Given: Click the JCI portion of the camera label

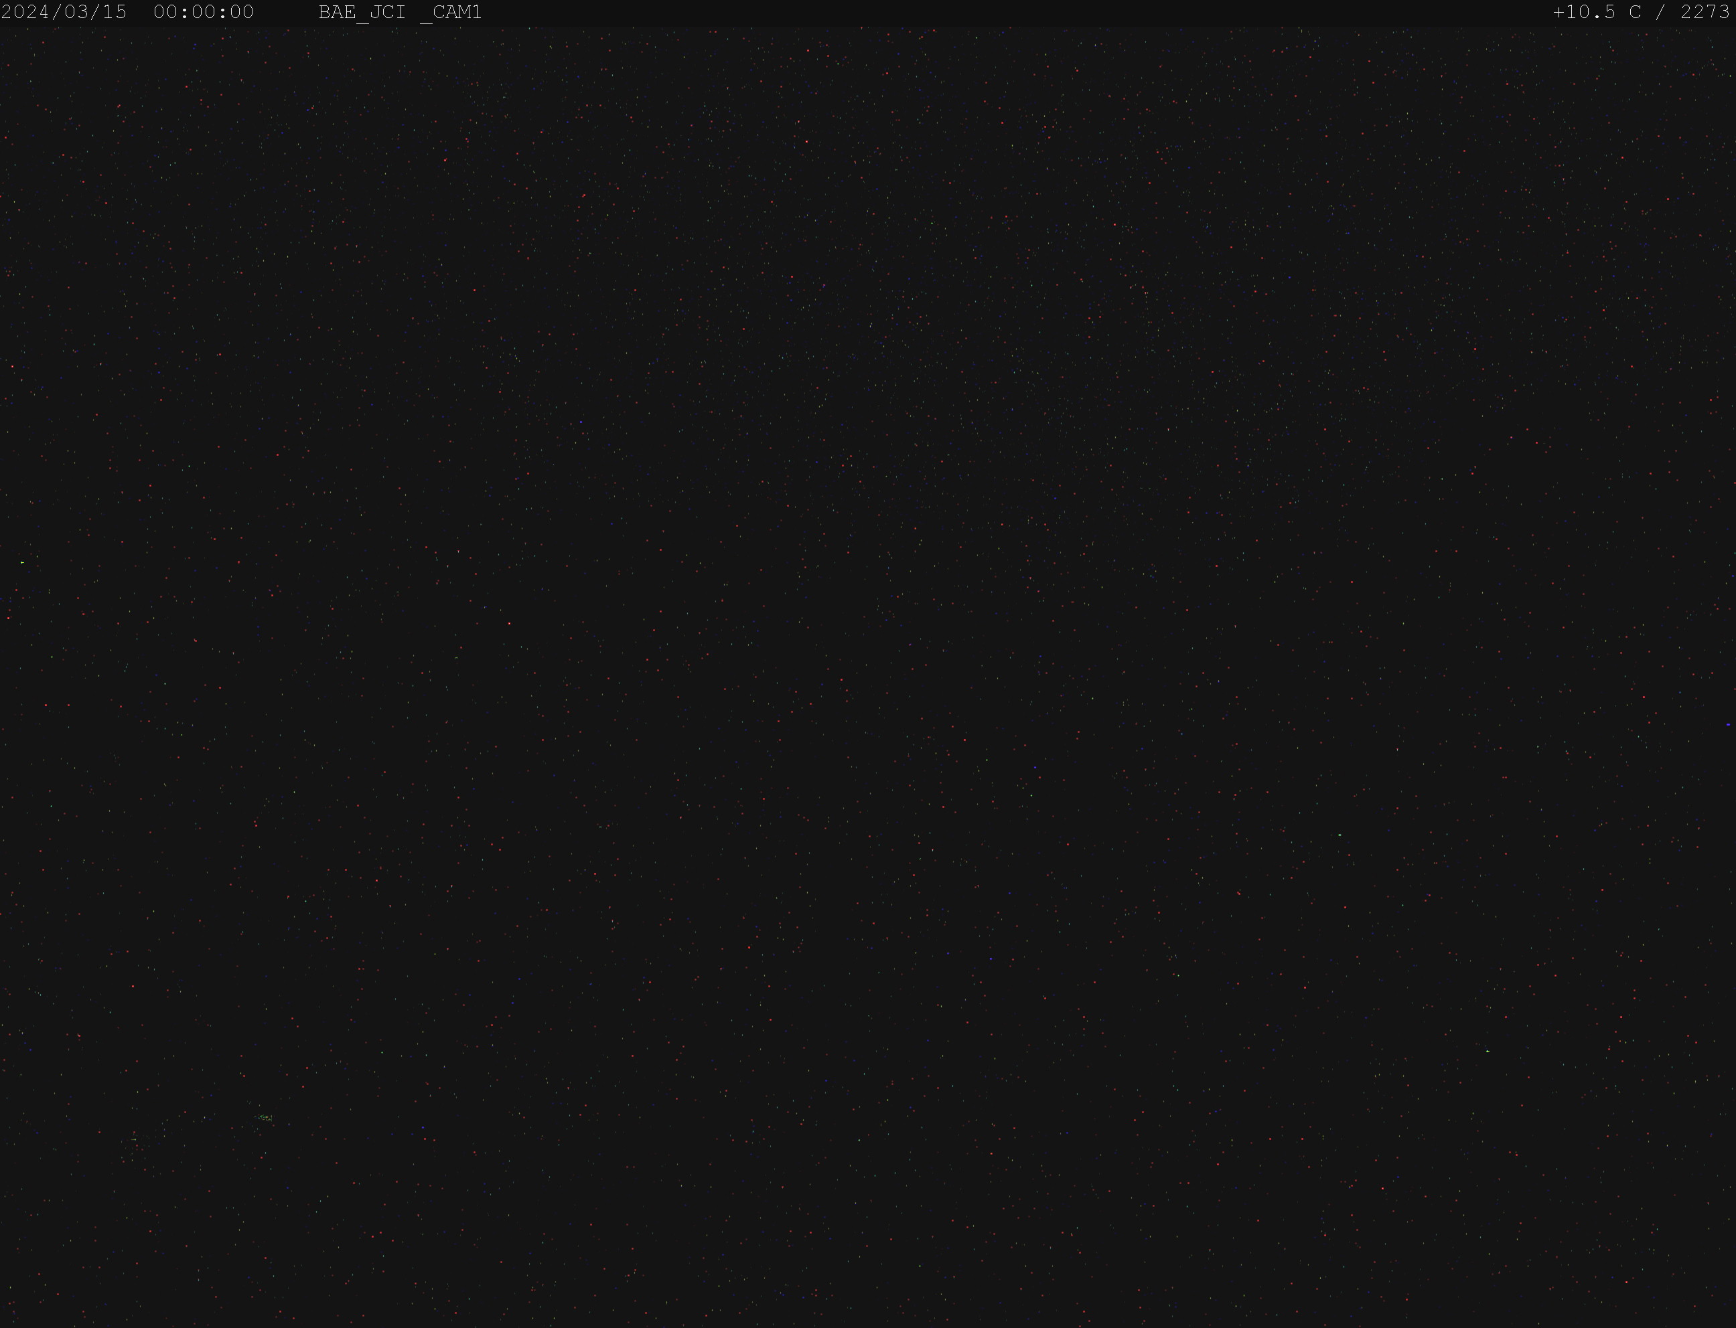Looking at the screenshot, I should tap(388, 13).
